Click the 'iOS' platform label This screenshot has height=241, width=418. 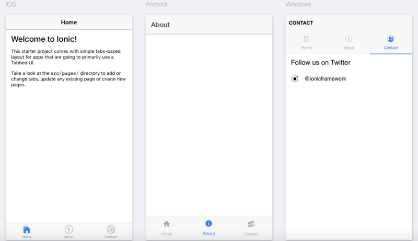(x=10, y=4)
